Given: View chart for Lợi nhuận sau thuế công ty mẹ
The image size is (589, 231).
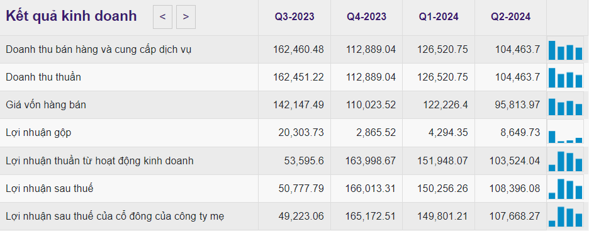Looking at the screenshot, I should [x=565, y=217].
